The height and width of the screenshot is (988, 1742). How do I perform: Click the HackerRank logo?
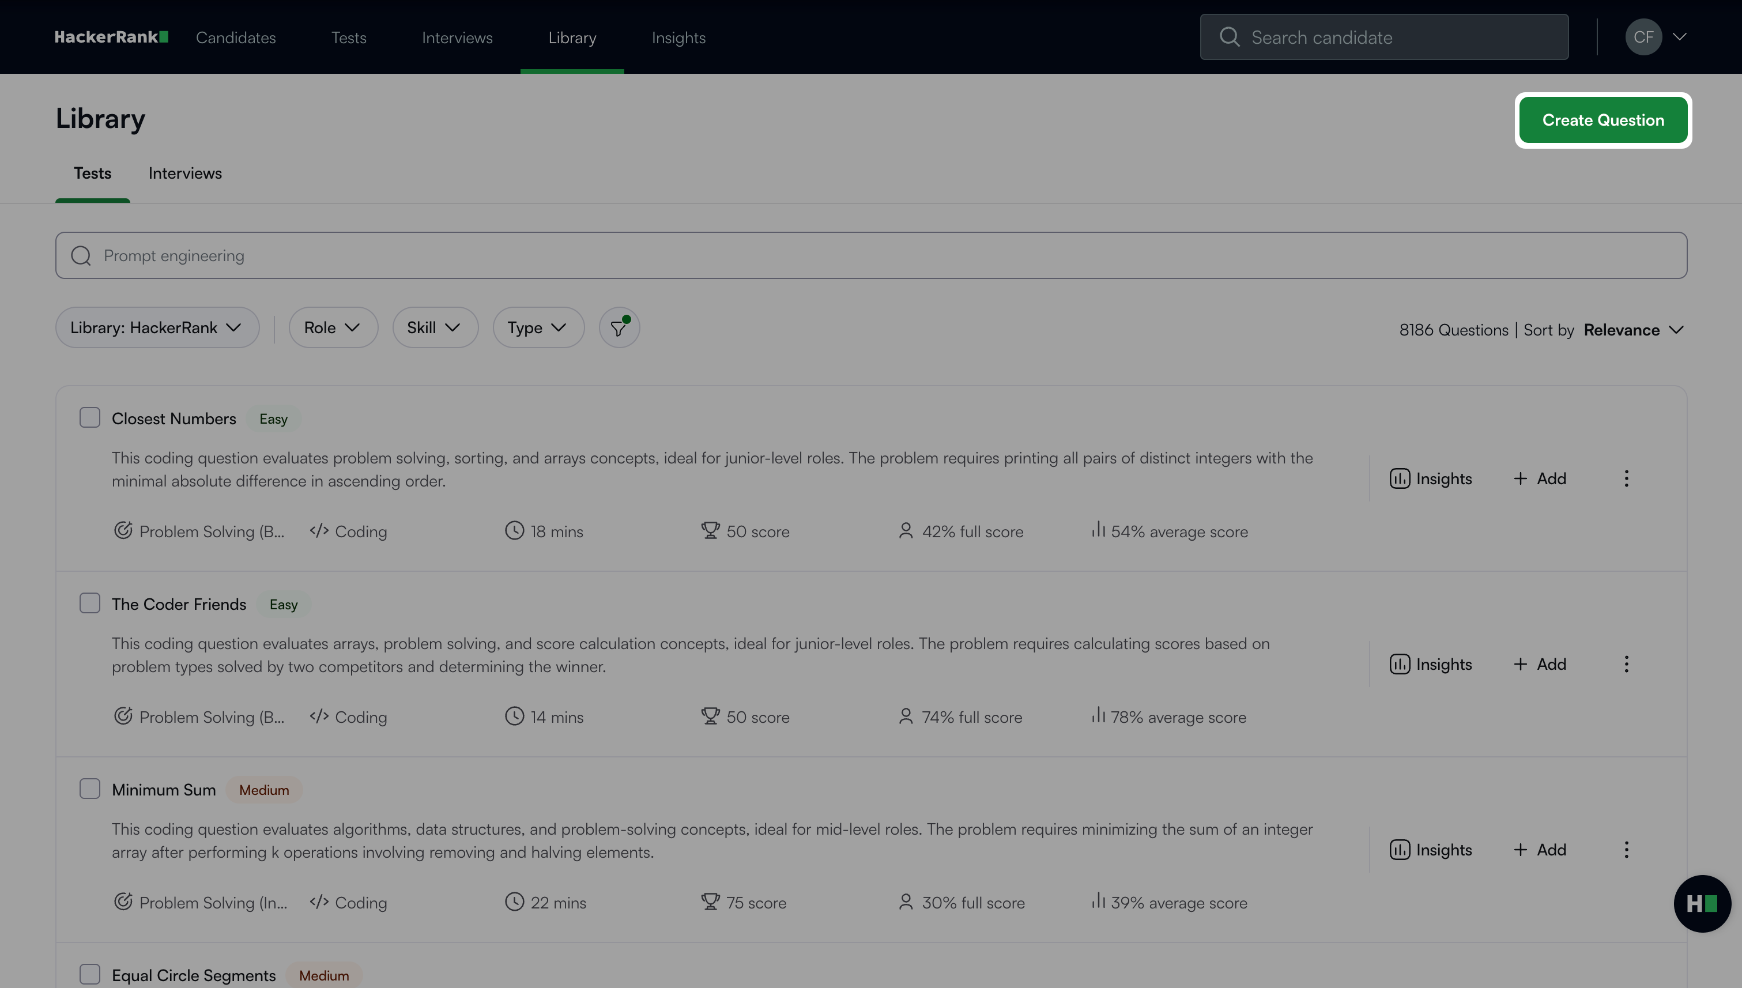[111, 37]
